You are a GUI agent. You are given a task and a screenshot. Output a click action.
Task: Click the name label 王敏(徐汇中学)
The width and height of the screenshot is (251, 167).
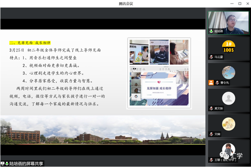pyautogui.click(x=225, y=160)
